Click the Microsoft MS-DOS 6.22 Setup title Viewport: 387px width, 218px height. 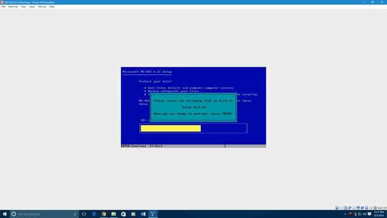(147, 71)
